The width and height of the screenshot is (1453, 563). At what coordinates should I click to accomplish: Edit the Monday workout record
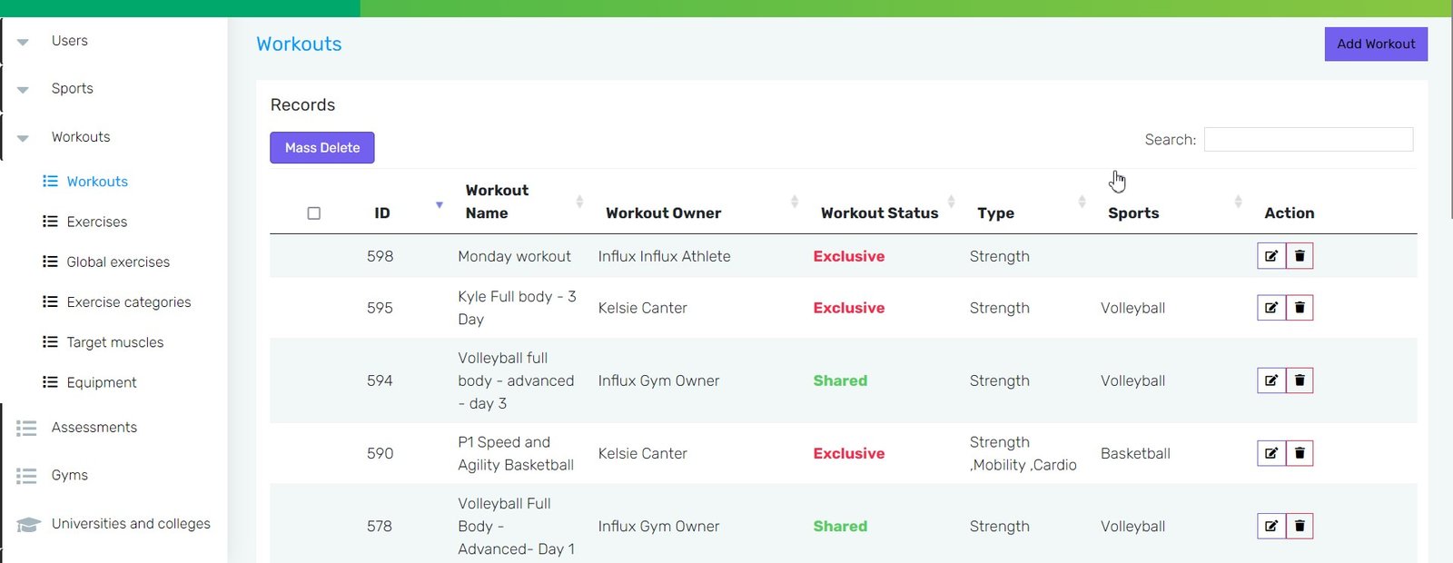pyautogui.click(x=1271, y=256)
